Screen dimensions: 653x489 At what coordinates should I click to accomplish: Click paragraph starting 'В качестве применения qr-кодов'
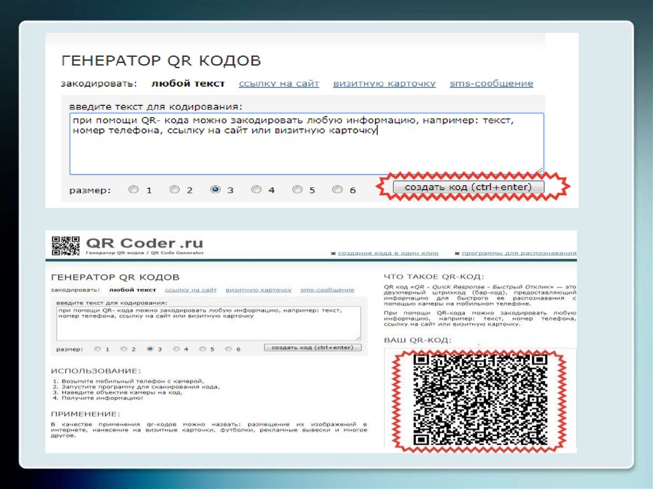tap(209, 430)
